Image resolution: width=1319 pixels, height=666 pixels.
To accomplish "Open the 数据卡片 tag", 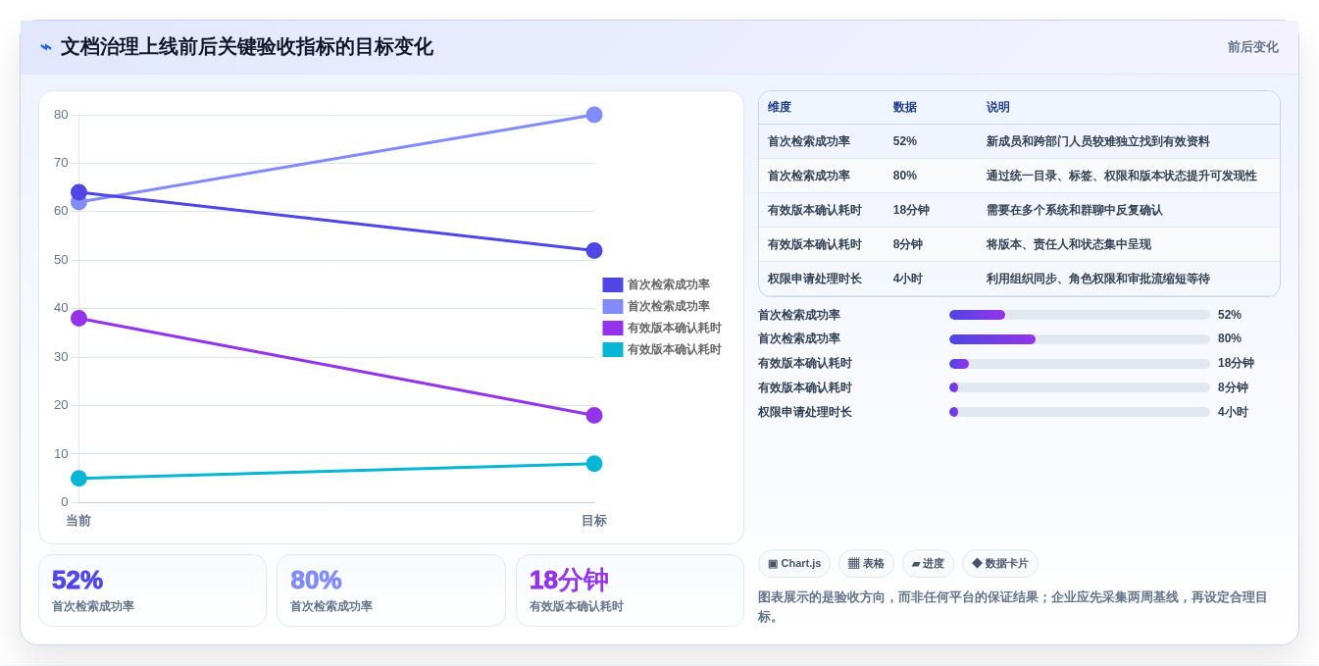I will pos(1000,564).
